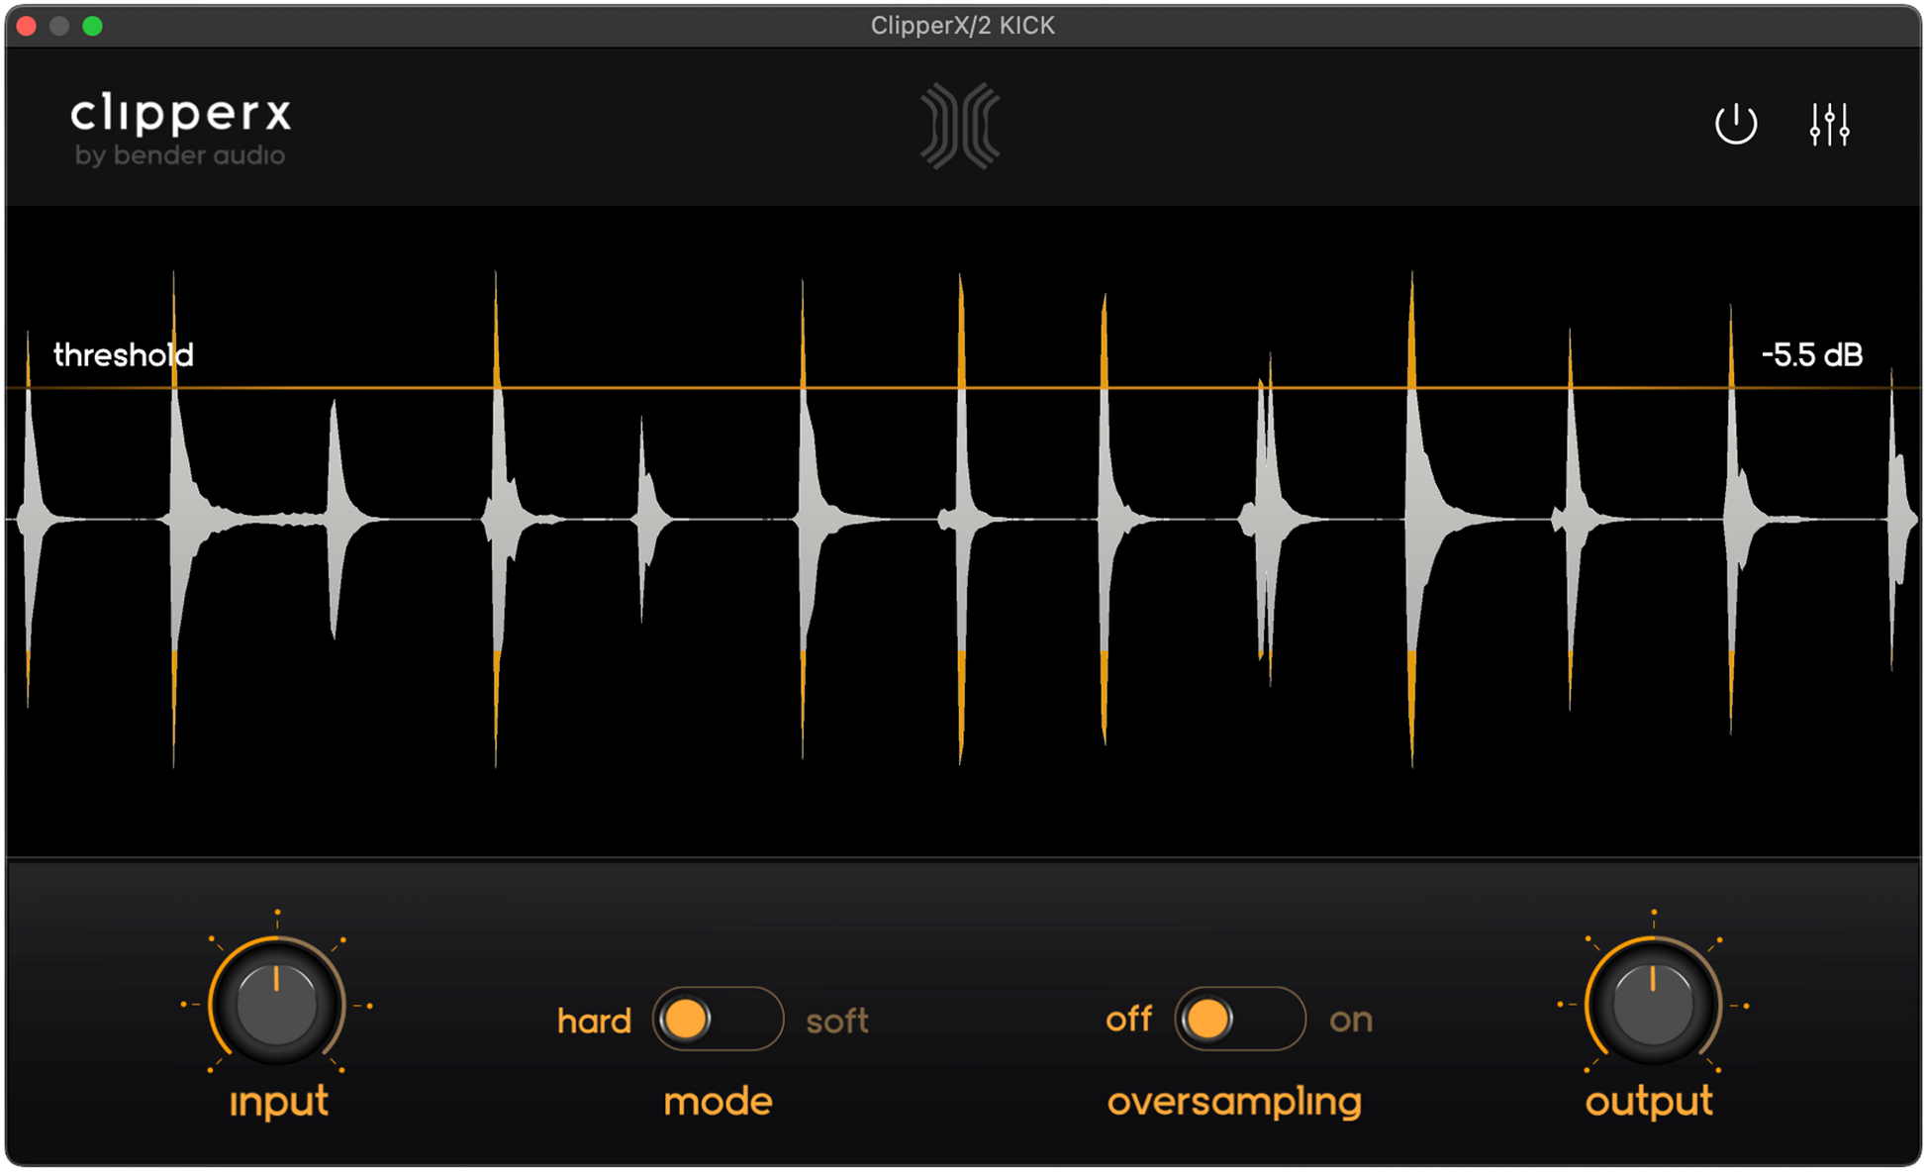Click the output label under knob
1926x1172 pixels.
click(x=1649, y=1102)
